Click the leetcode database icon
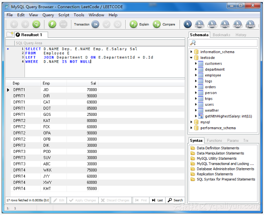This screenshot has width=264, height=215. pyautogui.click(x=196, y=58)
